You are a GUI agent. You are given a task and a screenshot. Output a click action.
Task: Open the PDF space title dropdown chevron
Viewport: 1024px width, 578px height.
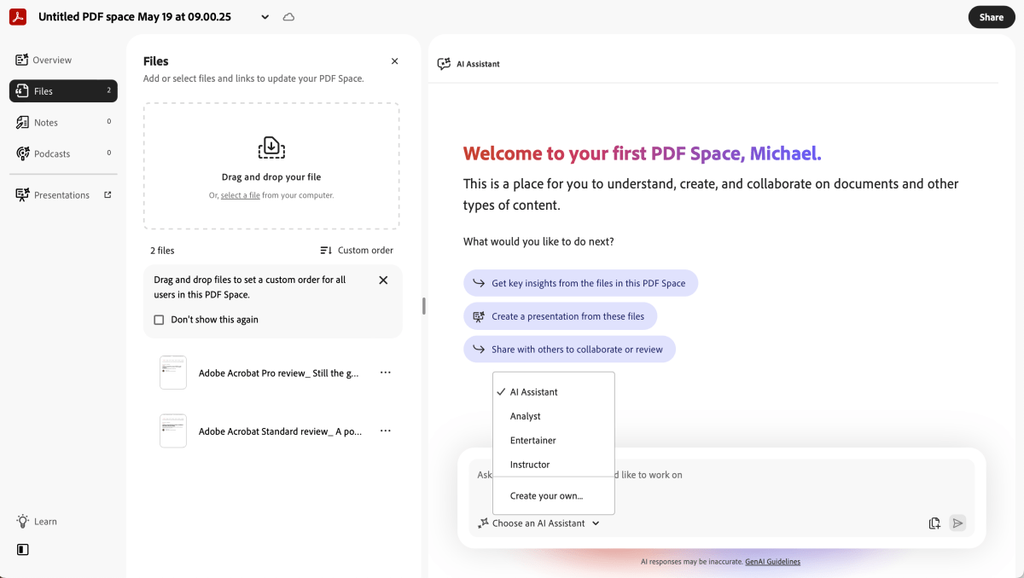[265, 17]
